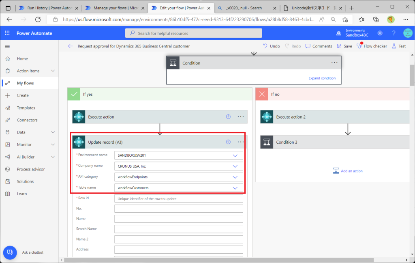Screen dimensions: 415x263
Task: Open browser settings and more menu
Action: click(x=405, y=19)
